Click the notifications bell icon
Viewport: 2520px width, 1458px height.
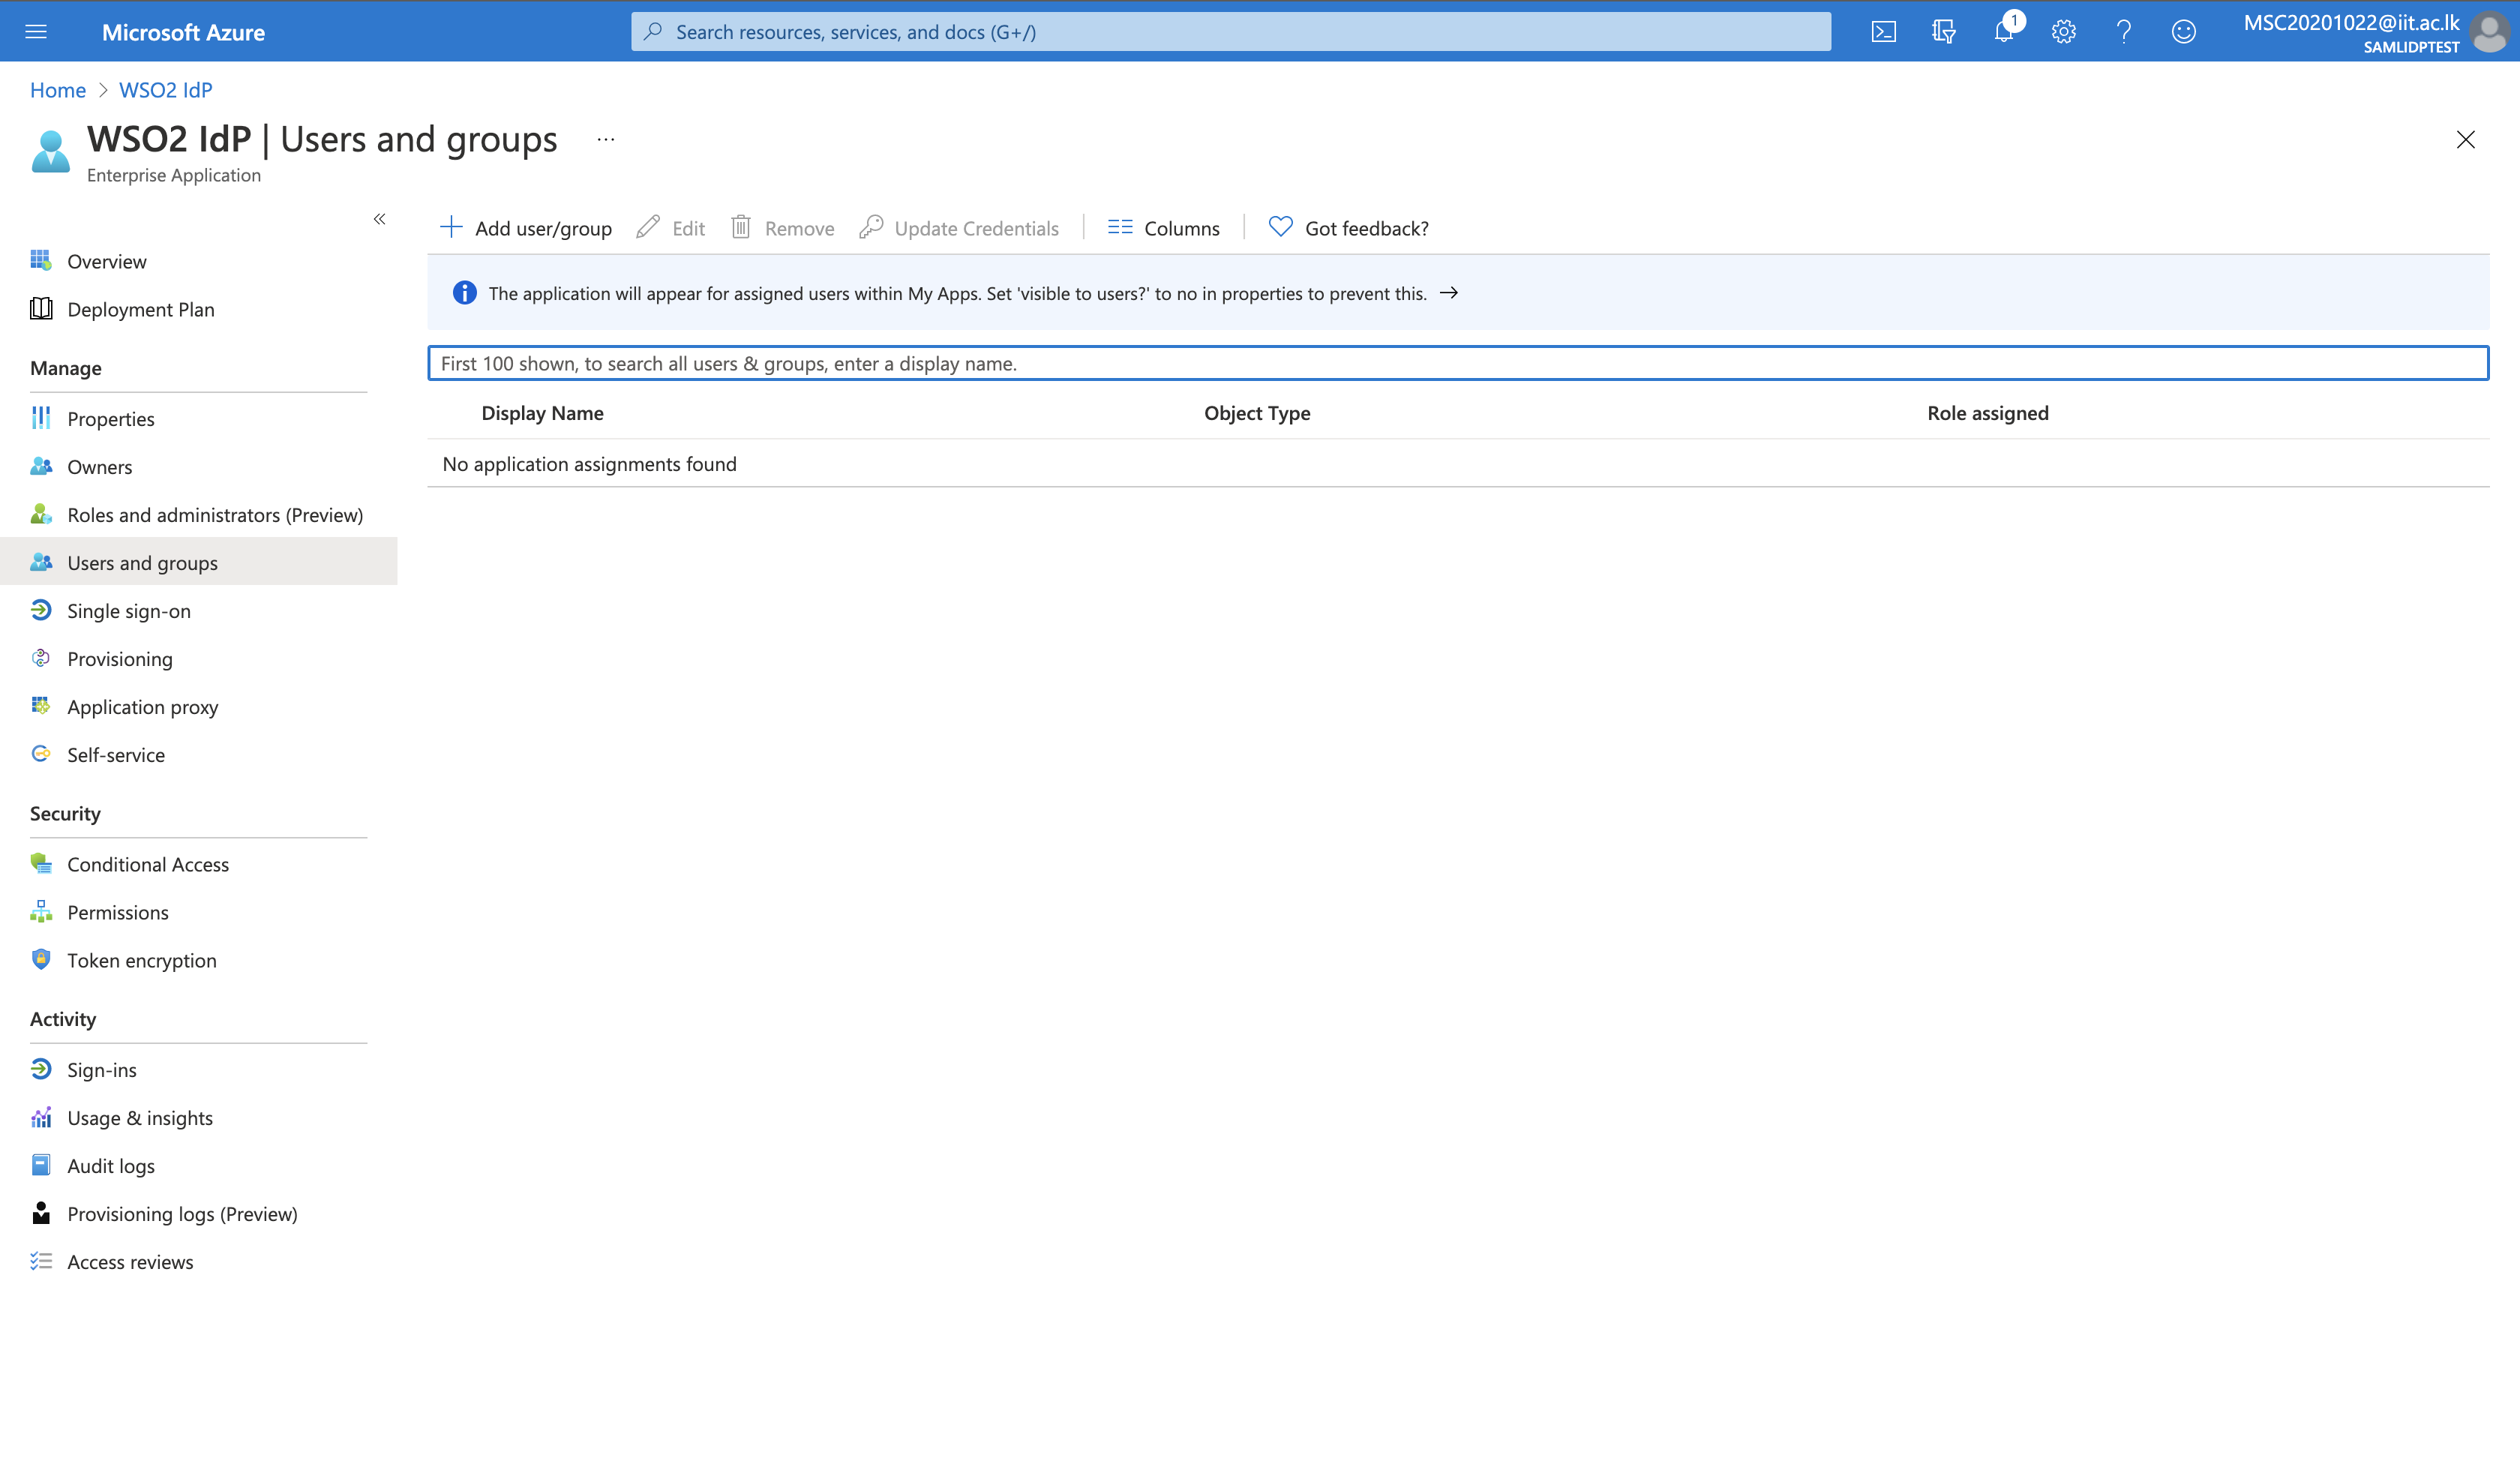2003,32
